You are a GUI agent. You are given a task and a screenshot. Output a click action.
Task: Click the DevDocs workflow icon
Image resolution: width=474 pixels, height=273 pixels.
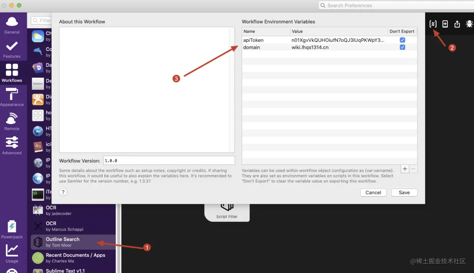38,84
